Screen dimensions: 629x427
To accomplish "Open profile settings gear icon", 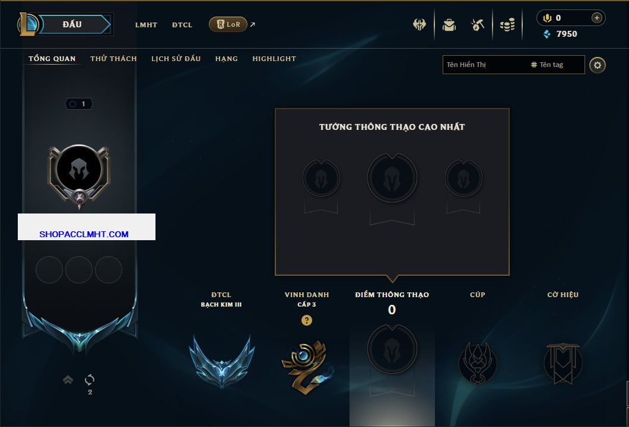I will (598, 65).
